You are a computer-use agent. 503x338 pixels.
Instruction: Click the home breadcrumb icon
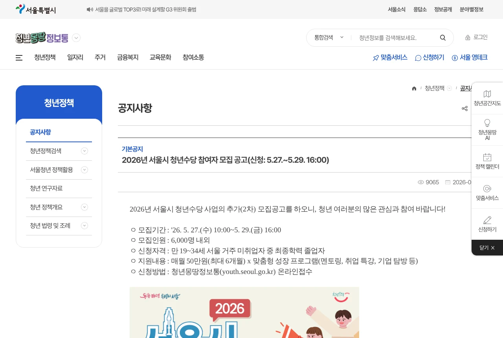414,88
